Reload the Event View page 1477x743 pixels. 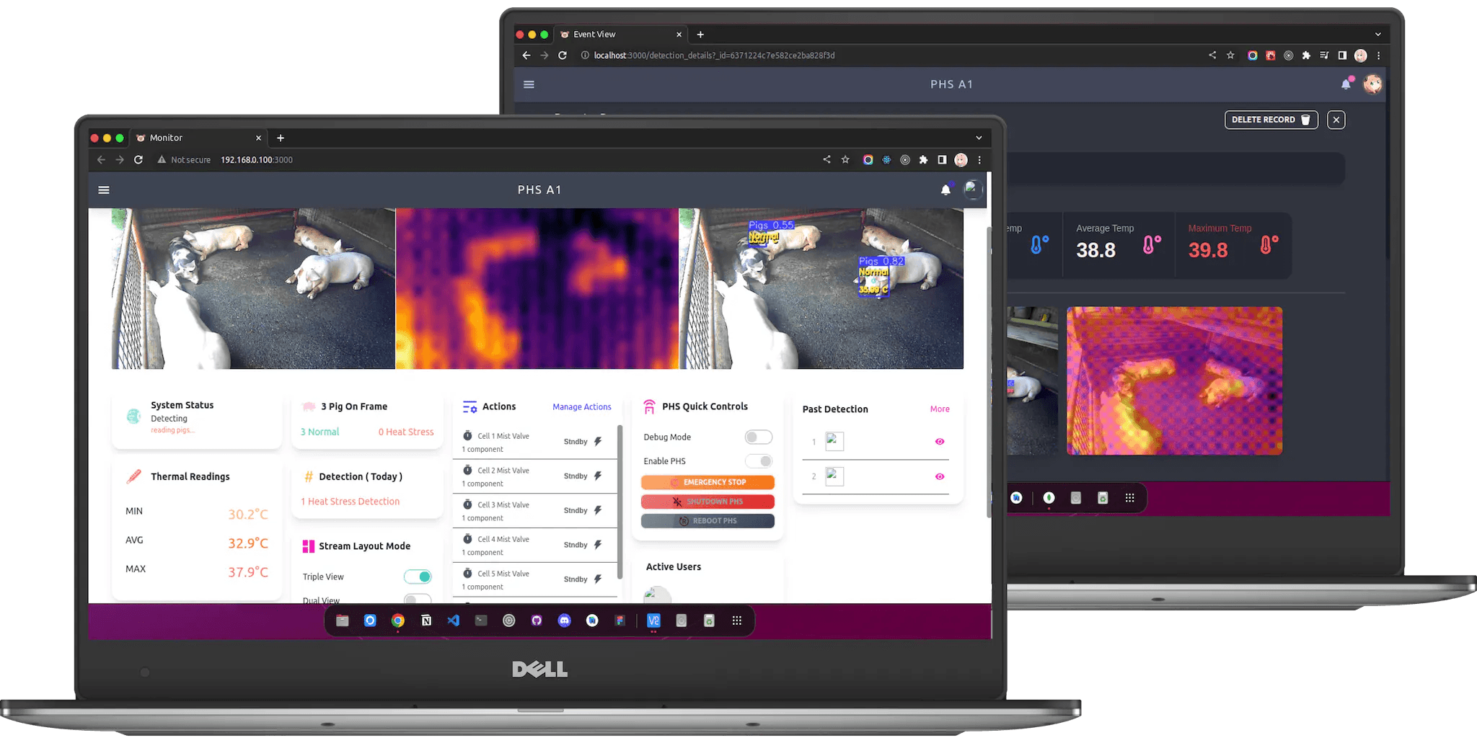coord(563,55)
